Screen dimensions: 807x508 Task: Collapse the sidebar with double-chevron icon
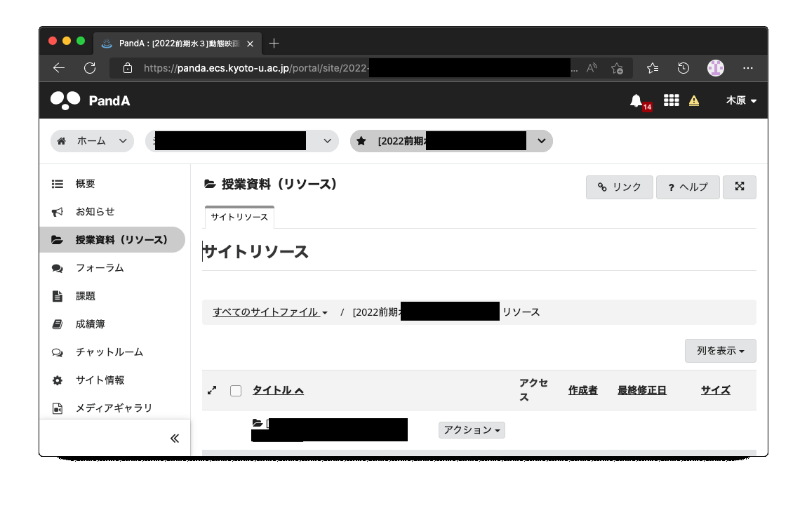175,438
